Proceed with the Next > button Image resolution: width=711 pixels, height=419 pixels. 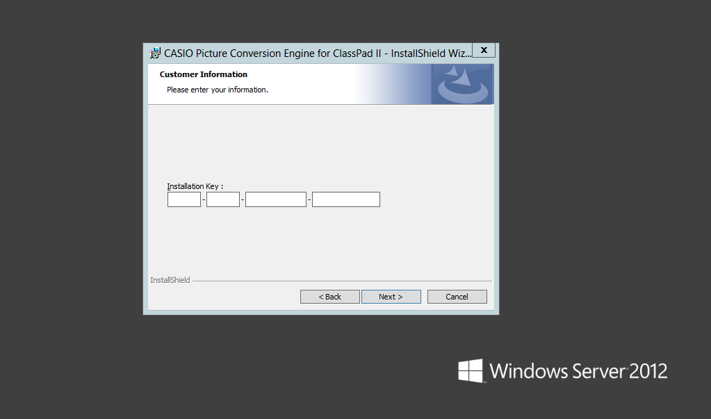391,297
